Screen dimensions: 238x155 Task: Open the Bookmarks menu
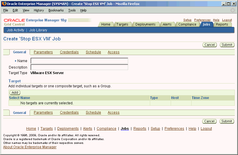tap(56, 10)
